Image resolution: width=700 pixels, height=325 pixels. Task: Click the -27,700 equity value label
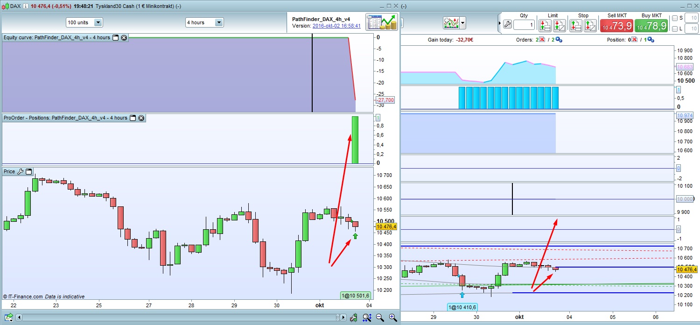385,100
